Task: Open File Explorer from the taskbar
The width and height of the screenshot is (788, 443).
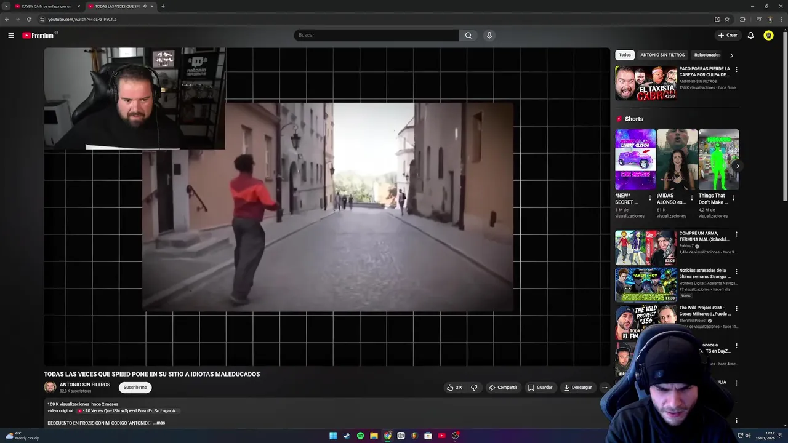Action: coord(374,436)
